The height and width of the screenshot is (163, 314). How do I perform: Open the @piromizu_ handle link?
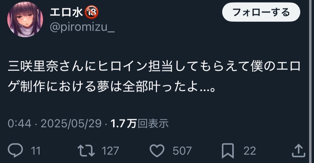click(82, 27)
